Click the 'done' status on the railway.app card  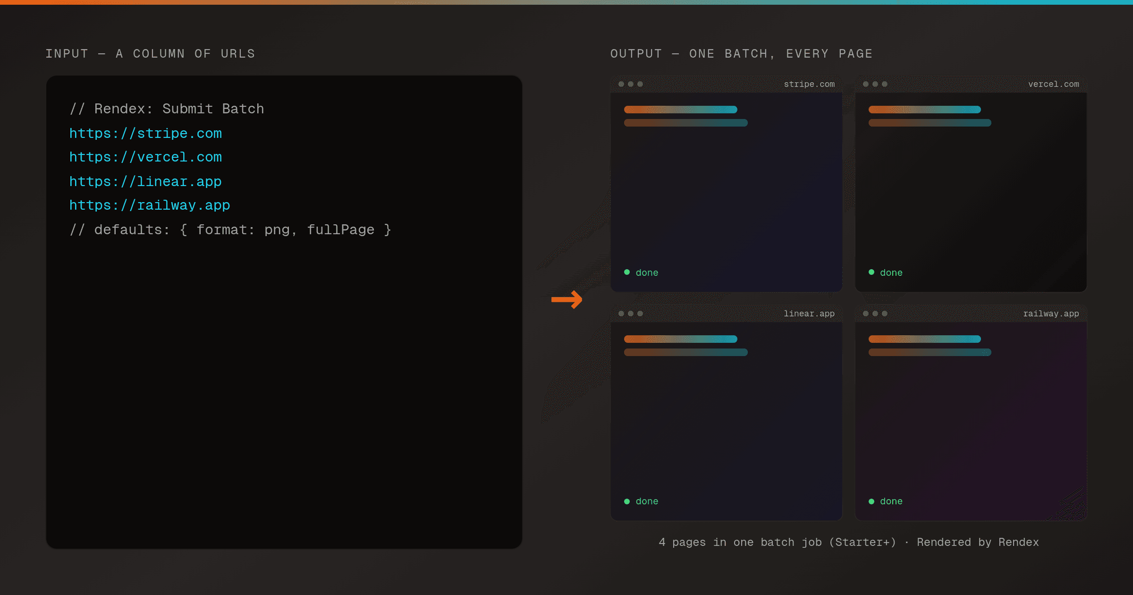coord(886,501)
